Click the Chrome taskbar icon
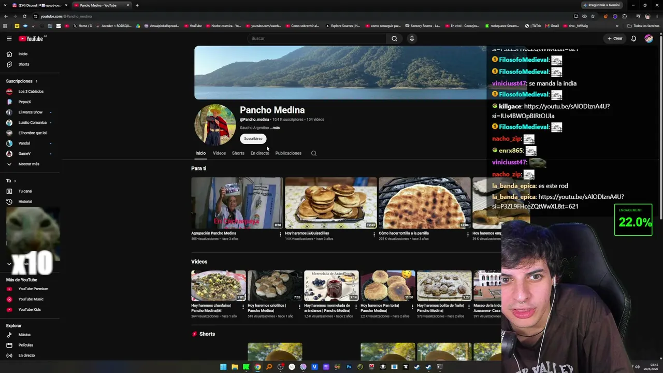Viewport: 663px width, 373px height. point(257,367)
